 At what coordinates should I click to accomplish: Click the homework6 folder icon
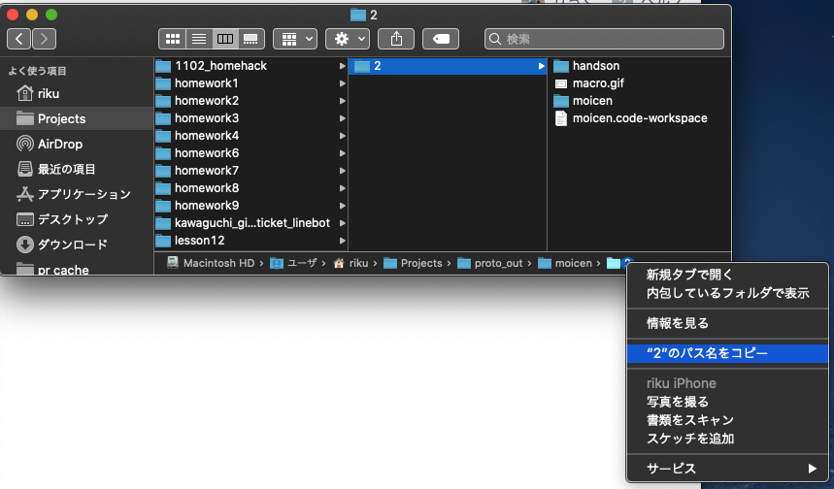[x=163, y=153]
